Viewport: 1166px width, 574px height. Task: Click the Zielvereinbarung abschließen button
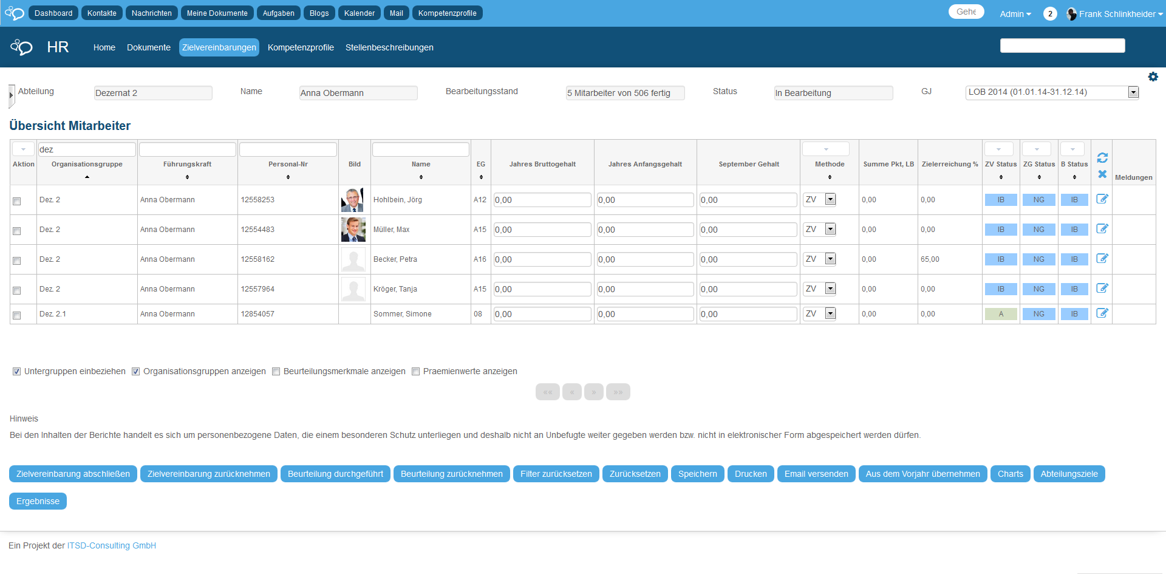(x=73, y=474)
